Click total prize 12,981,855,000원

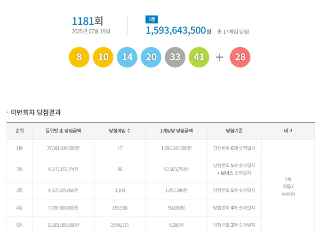tap(63, 225)
